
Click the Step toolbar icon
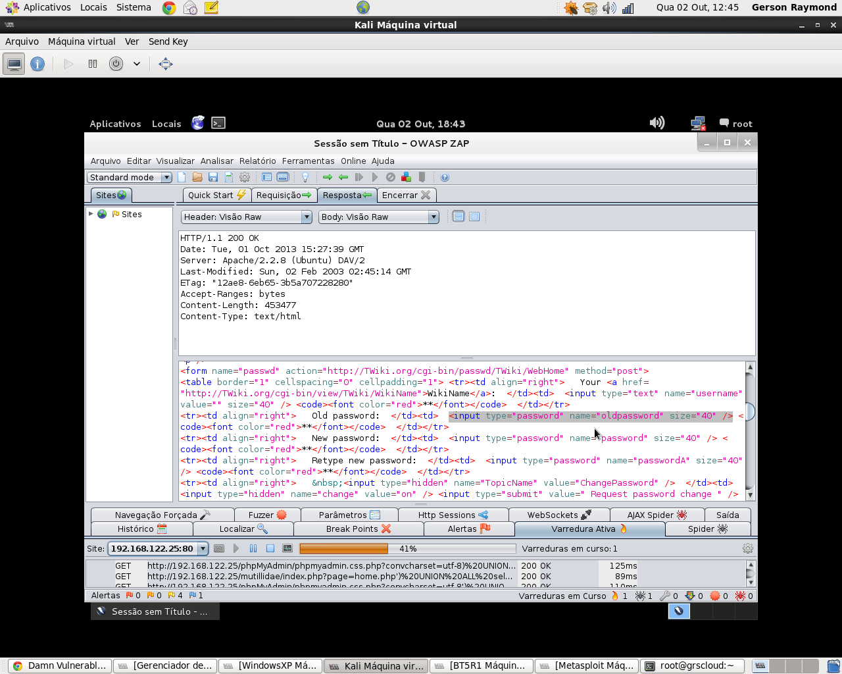pos(359,177)
